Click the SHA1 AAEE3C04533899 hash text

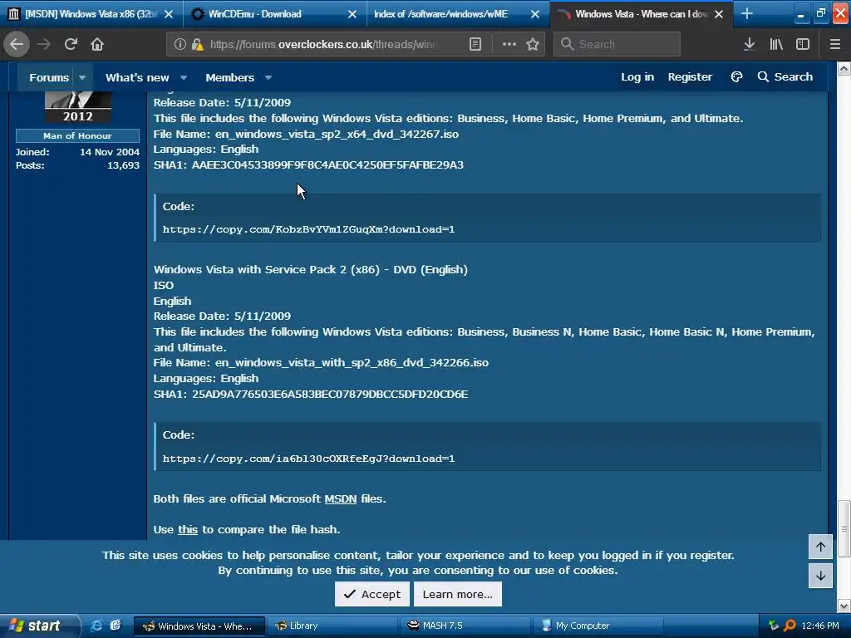[x=327, y=165]
